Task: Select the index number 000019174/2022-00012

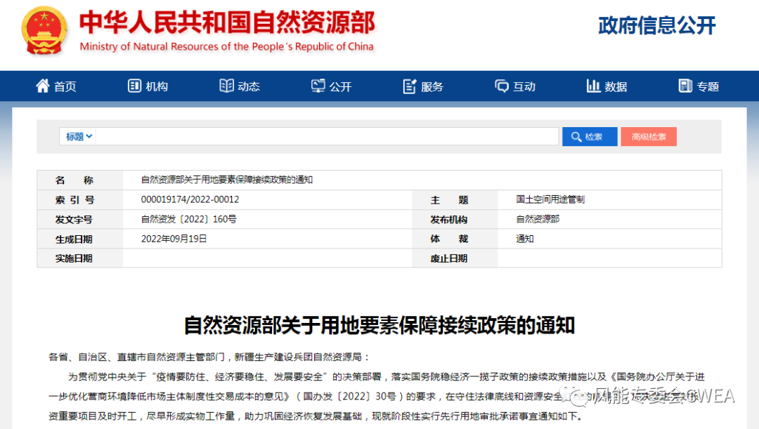Action: (190, 199)
